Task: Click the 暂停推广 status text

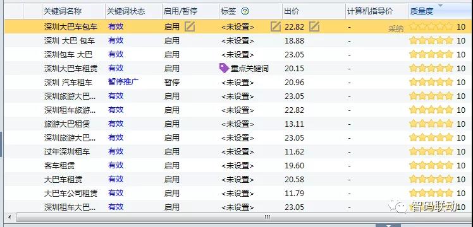Action: tap(123, 82)
